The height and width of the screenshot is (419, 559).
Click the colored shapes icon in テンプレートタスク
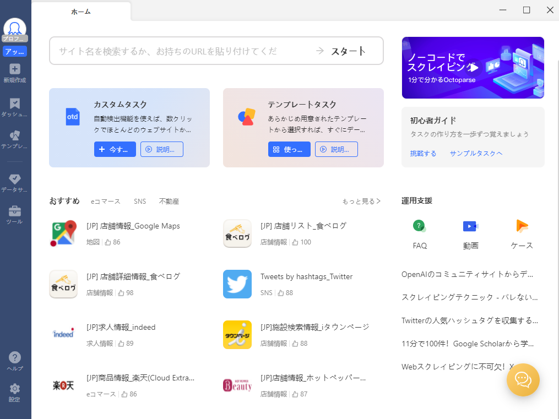tap(247, 117)
